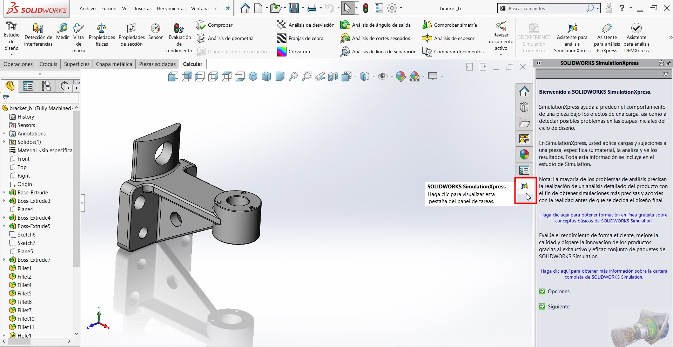Viewport: 673px width, 347px height.
Task: Open SOLIDWORKS Resources home in task pane
Action: pos(524,92)
